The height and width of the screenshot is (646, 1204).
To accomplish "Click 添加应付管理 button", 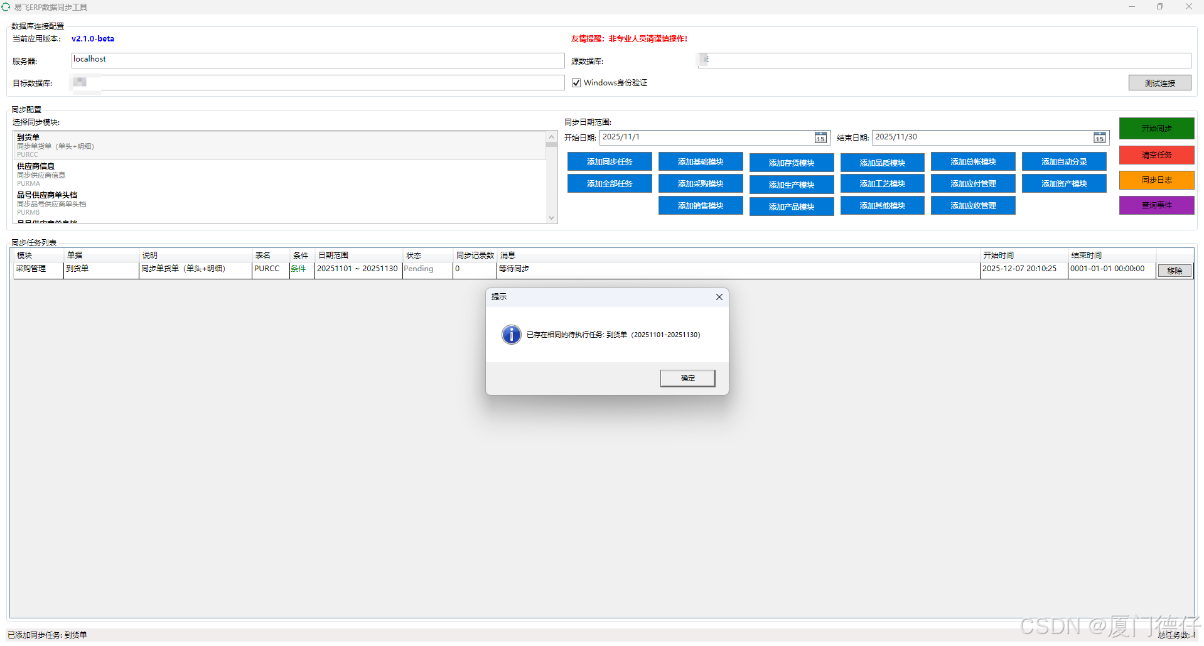I will tap(973, 184).
